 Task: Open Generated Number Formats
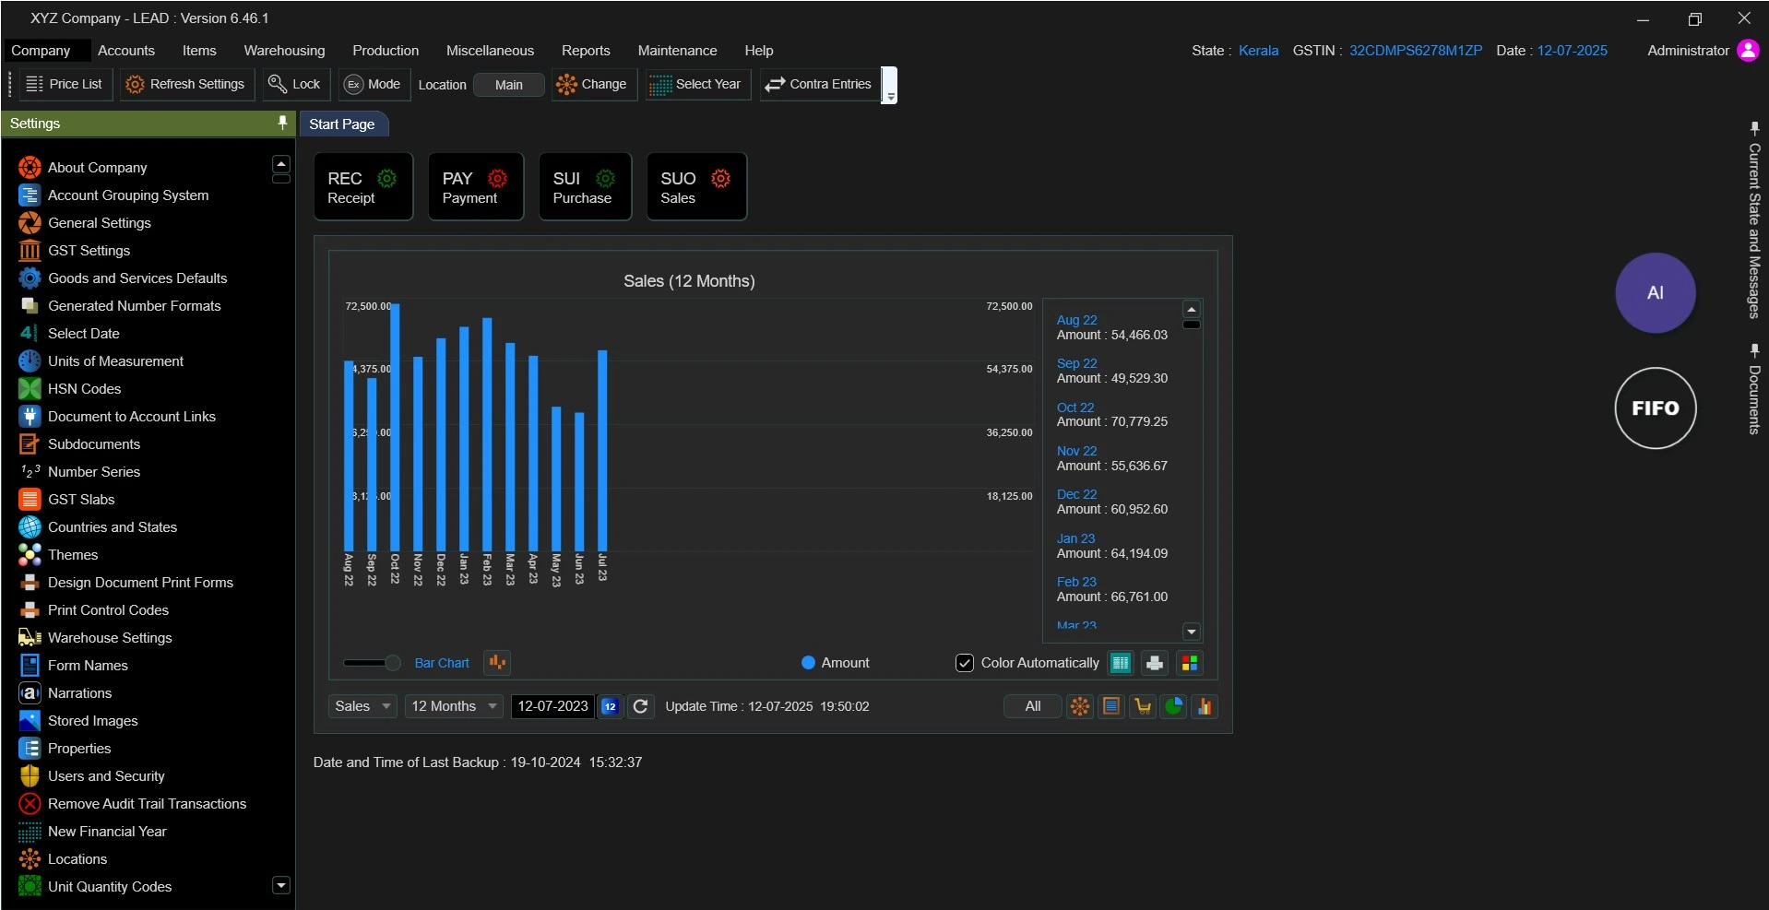click(134, 306)
